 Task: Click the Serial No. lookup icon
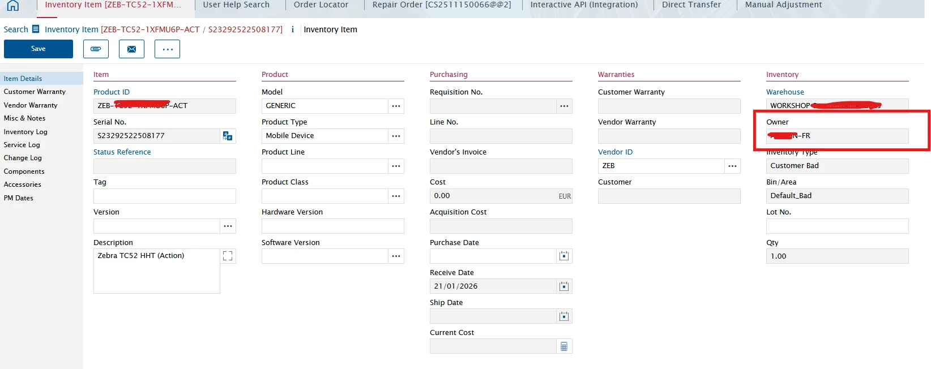point(228,136)
